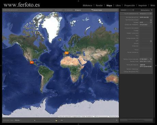The width and height of the screenshot is (157, 125).
Task: Click the orange photo marker over Spain
Action: pyautogui.click(x=67, y=53)
